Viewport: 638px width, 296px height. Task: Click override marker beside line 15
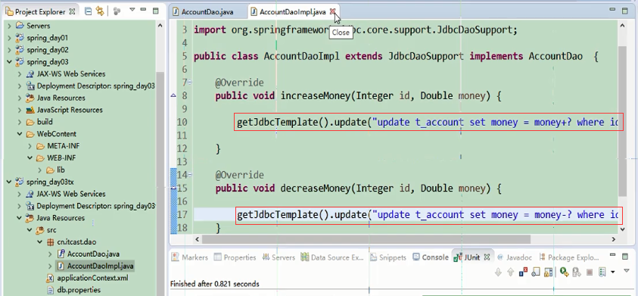(173, 188)
